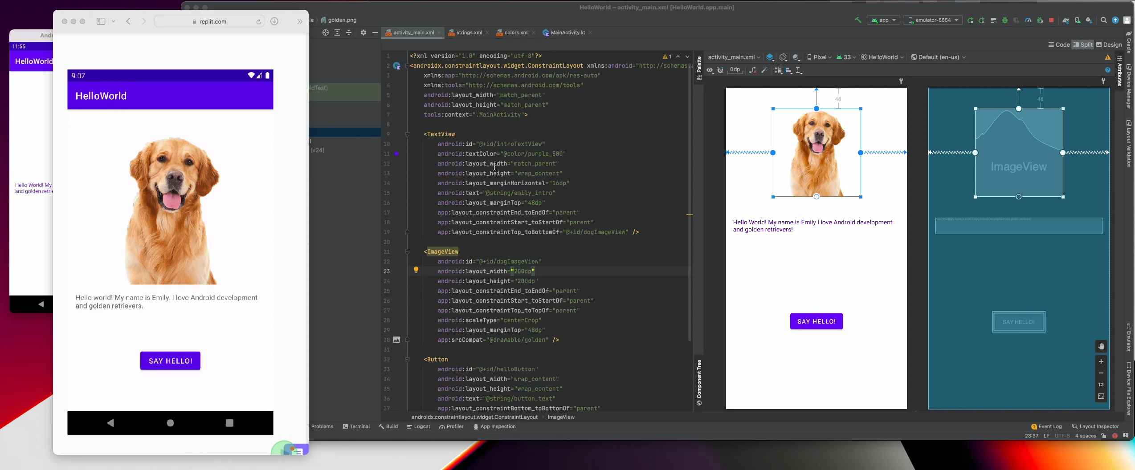Click the Make Project hammer icon
This screenshot has width=1135, height=470.
click(858, 20)
